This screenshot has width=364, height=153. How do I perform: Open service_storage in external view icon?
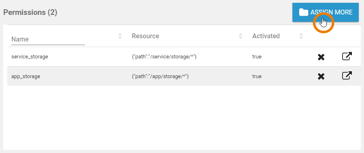347,56
